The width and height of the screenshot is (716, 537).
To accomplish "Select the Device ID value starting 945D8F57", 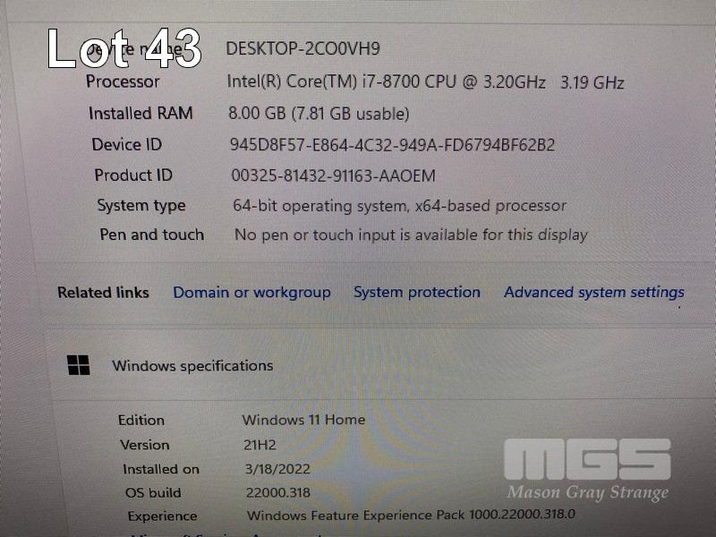I will tap(392, 145).
